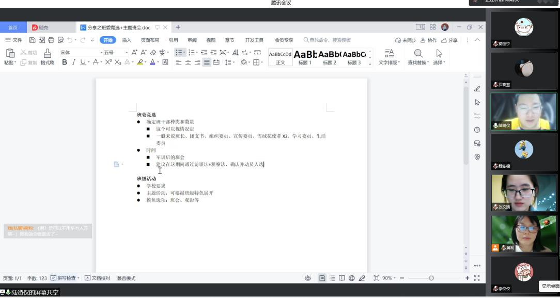The width and height of the screenshot is (560, 298).
Task: Open the font name dropdown showing 宋体
Action: (81, 52)
